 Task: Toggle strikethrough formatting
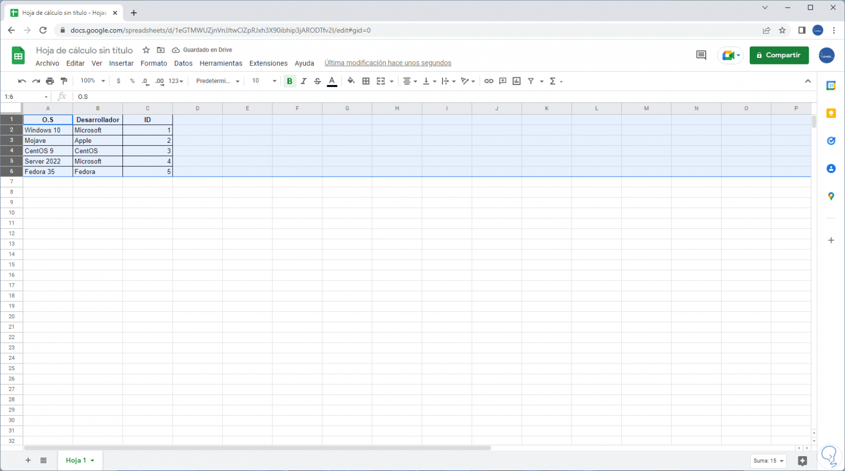tap(318, 81)
